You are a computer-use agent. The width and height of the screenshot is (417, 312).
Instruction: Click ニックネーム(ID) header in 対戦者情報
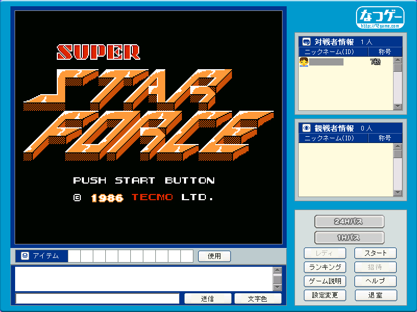coord(334,51)
